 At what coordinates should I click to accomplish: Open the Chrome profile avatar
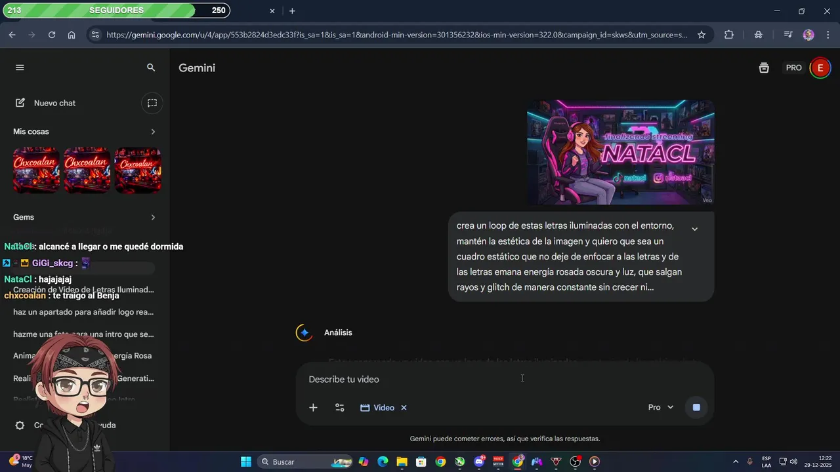808,35
